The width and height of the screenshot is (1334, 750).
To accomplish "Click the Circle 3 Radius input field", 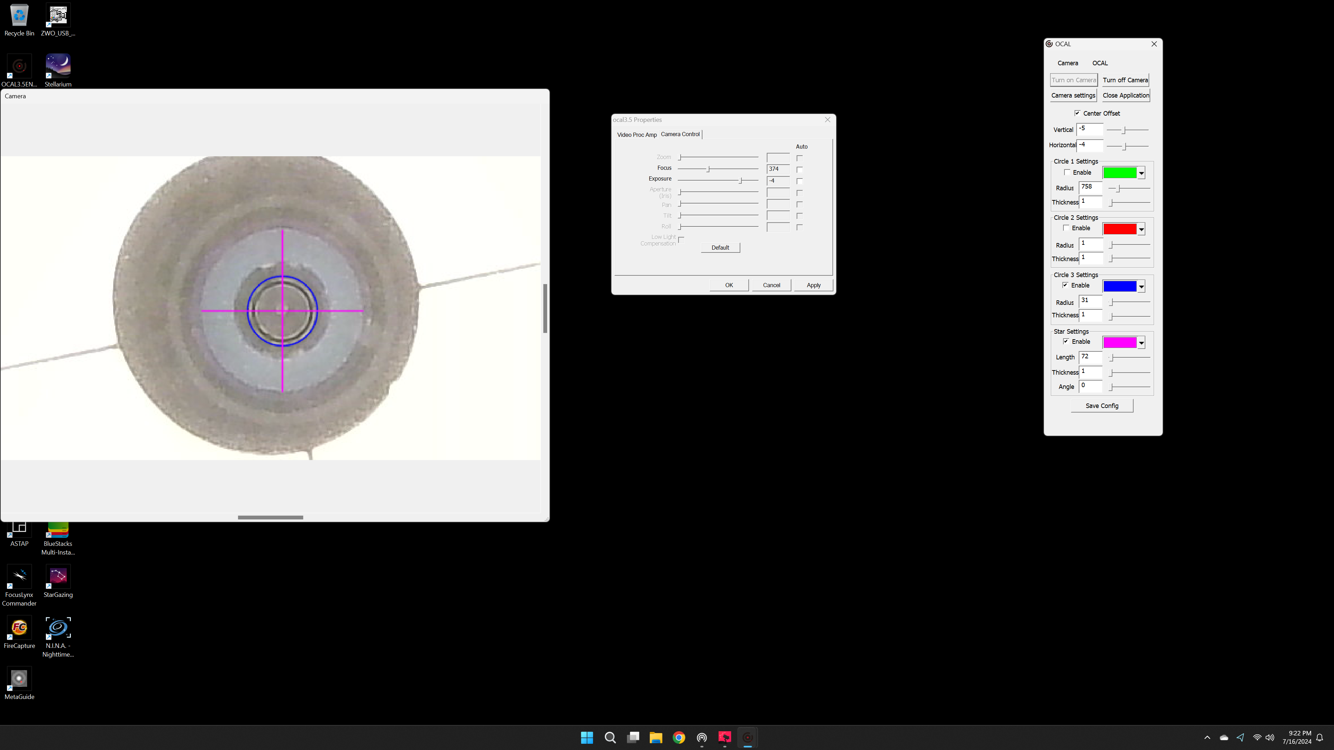I will point(1090,301).
